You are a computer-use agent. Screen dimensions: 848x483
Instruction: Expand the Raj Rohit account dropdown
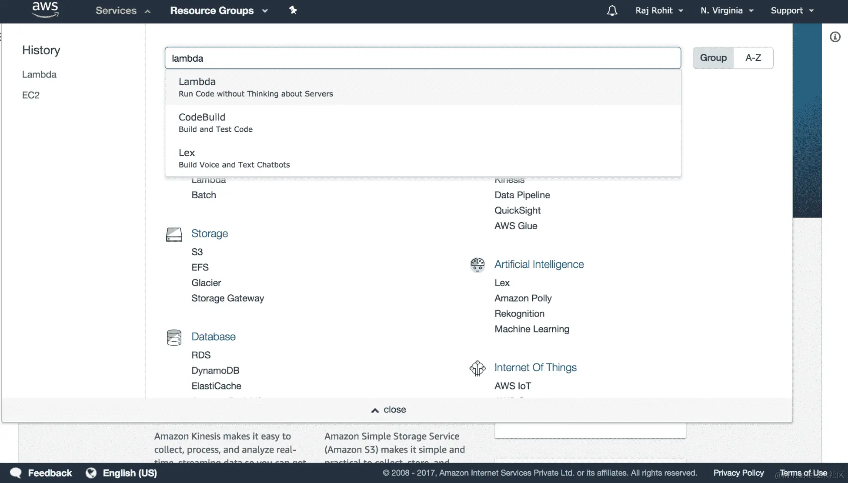(659, 10)
